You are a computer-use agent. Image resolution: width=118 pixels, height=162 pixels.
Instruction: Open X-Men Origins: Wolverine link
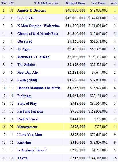(38, 26)
